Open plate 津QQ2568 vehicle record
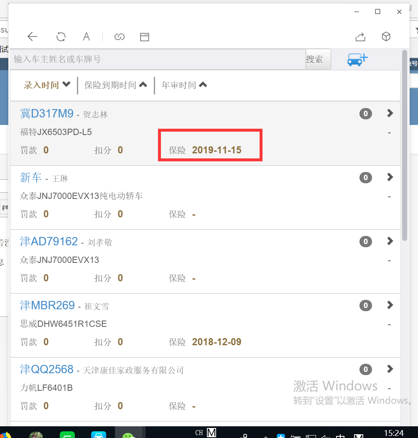The width and height of the screenshot is (418, 438). point(47,369)
